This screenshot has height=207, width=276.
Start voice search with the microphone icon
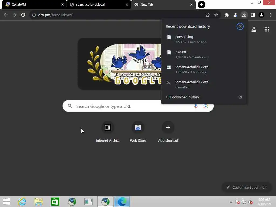point(196,106)
